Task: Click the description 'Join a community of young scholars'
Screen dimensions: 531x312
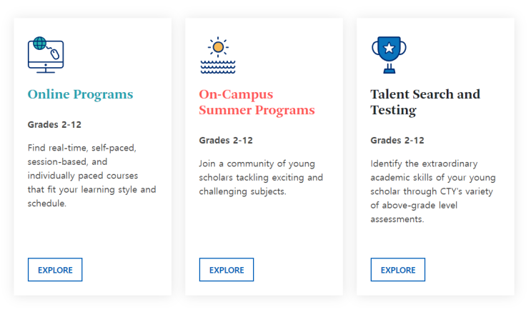Action: tap(261, 177)
